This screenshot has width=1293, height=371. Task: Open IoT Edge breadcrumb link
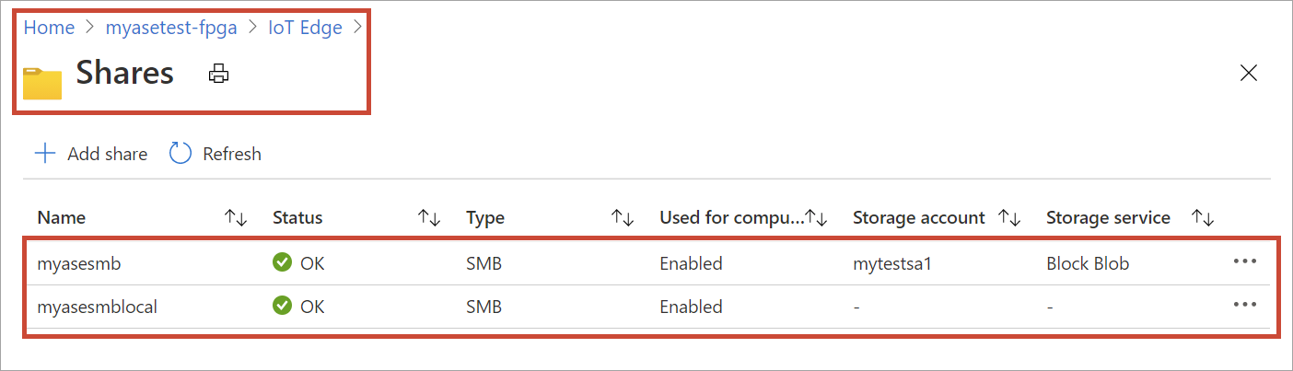(x=305, y=28)
